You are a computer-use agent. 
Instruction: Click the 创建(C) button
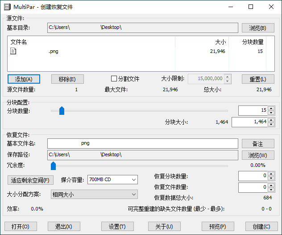coord(261,226)
